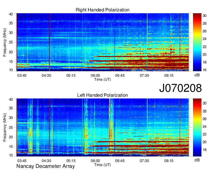
Task: Click the 28 dB tick on right-handed color bar
Action: [x=204, y=23]
